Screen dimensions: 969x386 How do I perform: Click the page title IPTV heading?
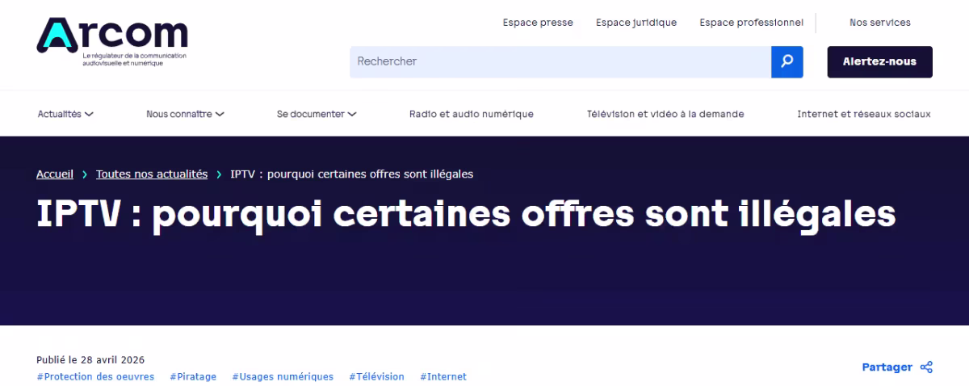[466, 216]
